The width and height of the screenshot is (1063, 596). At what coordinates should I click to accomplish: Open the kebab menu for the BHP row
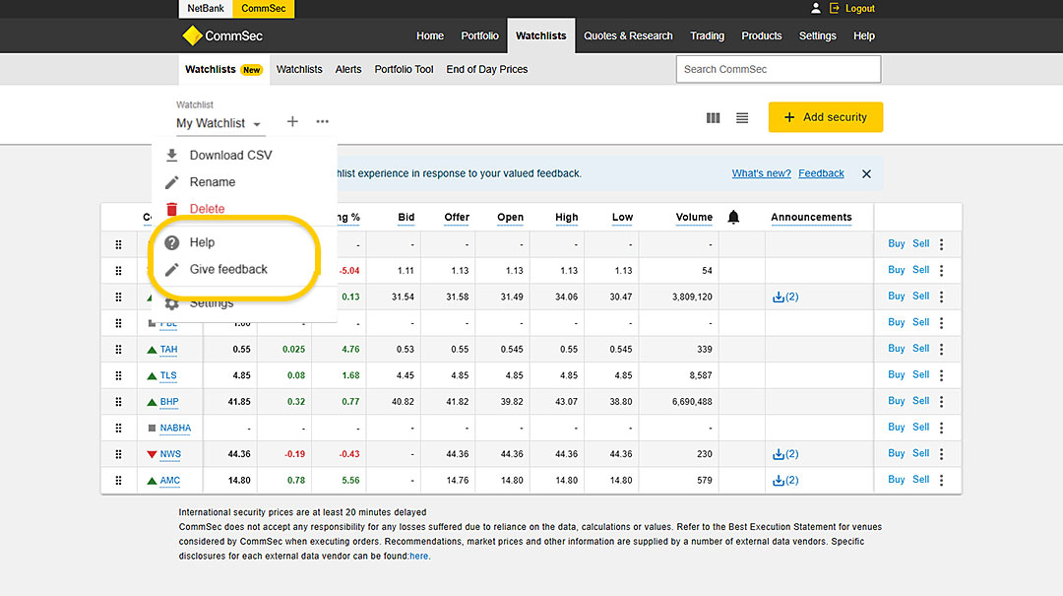coord(942,401)
